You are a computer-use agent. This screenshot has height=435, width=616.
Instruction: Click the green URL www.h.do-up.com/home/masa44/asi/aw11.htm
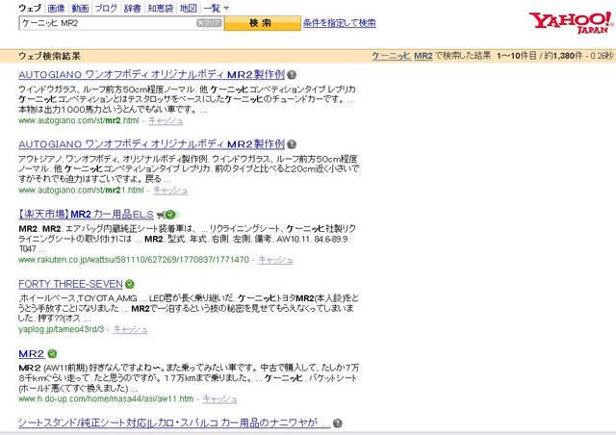(106, 399)
